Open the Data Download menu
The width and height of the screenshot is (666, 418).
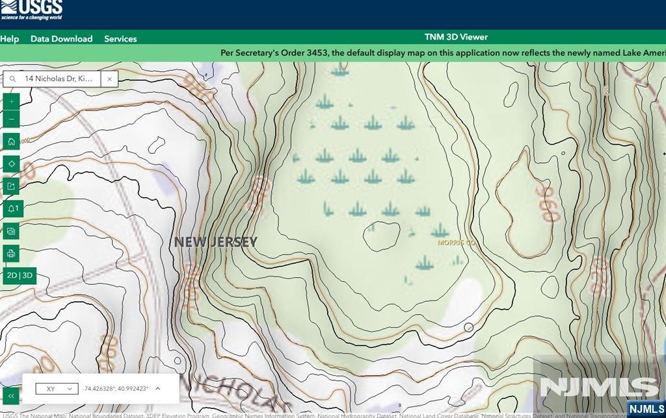(62, 38)
